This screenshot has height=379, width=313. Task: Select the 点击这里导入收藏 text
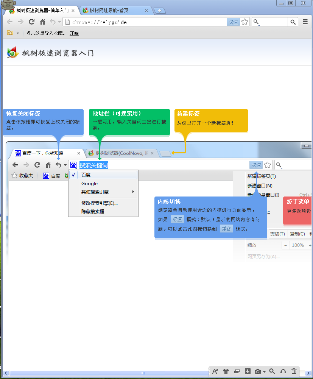click(45, 33)
